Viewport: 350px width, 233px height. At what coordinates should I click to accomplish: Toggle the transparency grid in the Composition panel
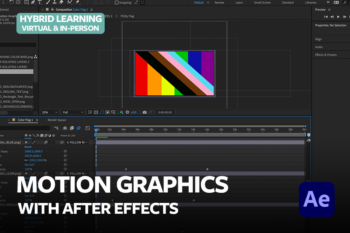coord(96,112)
